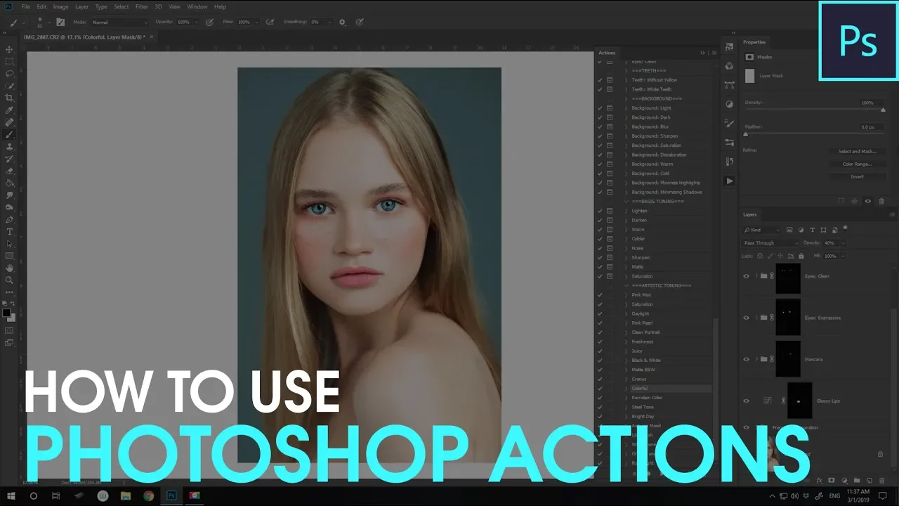Select the Lasso tool
The width and height of the screenshot is (899, 506).
point(9,74)
